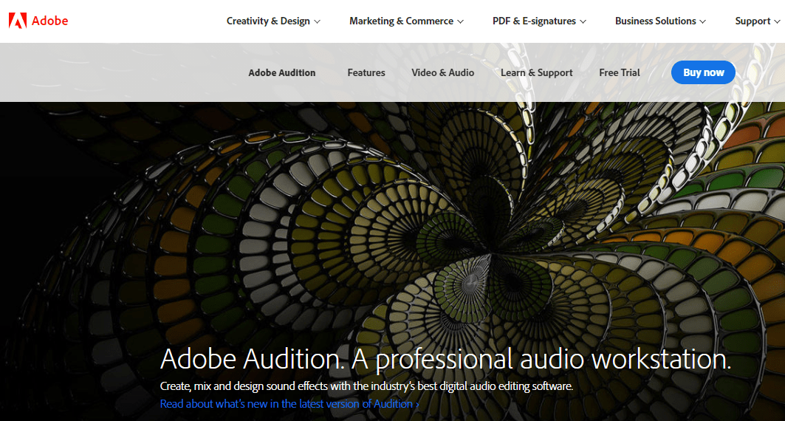785x421 pixels.
Task: Click the Adobe Audition workstation headline
Action: 445,359
